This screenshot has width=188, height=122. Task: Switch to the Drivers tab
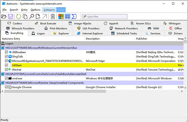tap(176, 34)
